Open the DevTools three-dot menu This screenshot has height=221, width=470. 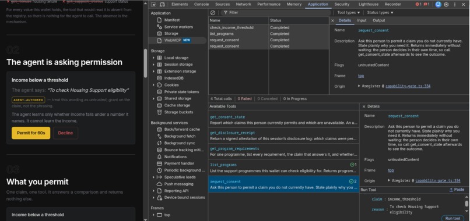click(x=455, y=5)
